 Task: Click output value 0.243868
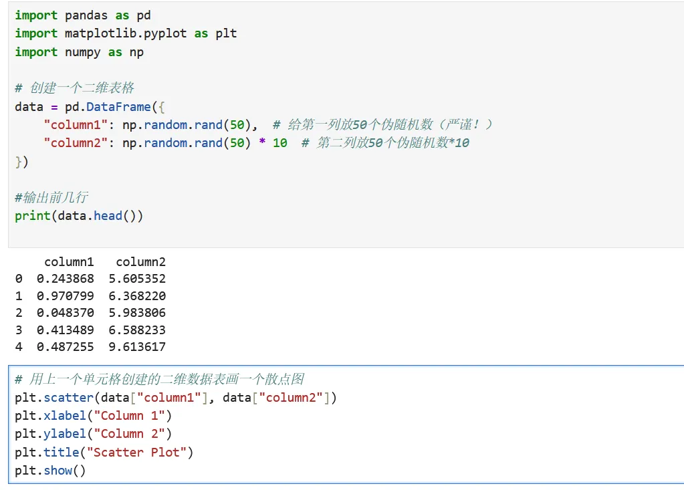tap(66, 279)
